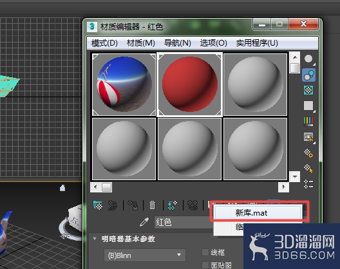Click the trash can reset material icon

(152, 205)
